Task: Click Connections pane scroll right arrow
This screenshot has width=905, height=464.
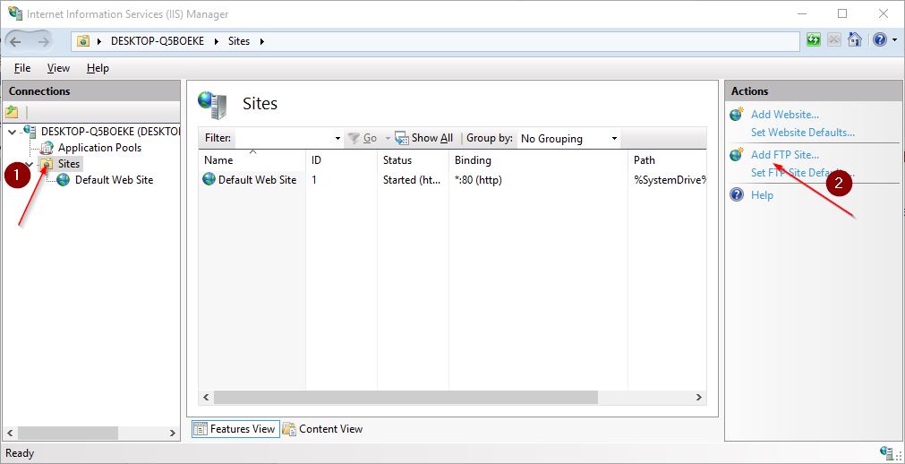Action: point(172,433)
